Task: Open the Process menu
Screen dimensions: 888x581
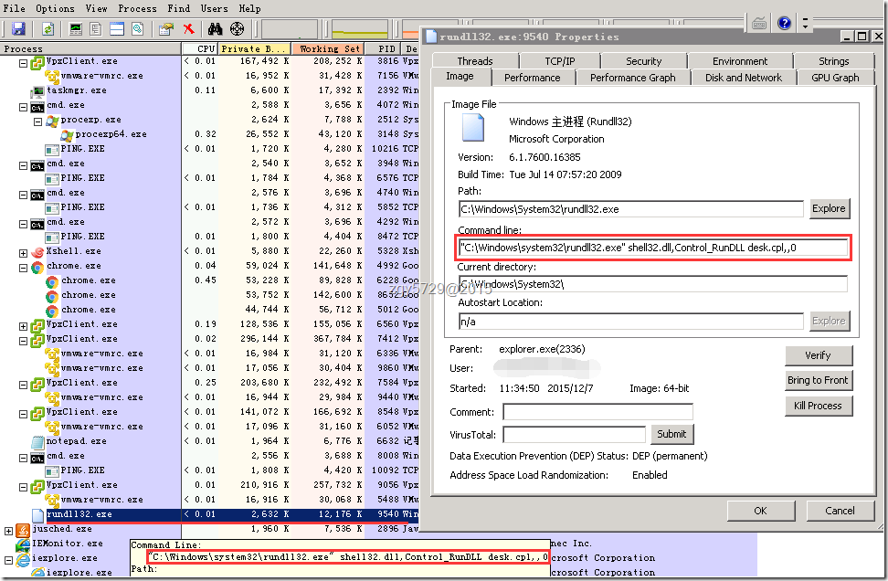Action: (x=137, y=8)
